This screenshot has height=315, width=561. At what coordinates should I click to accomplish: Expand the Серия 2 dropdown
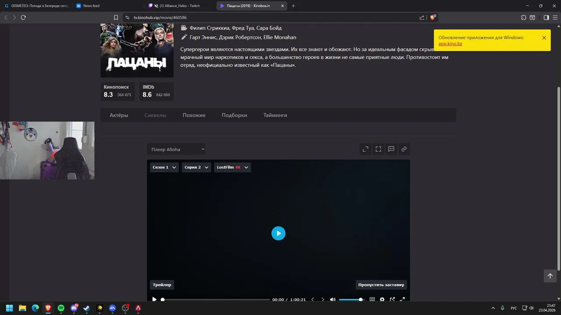tap(196, 167)
